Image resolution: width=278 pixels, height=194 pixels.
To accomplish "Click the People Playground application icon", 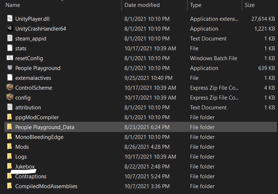I will pyautogui.click(x=10, y=68).
